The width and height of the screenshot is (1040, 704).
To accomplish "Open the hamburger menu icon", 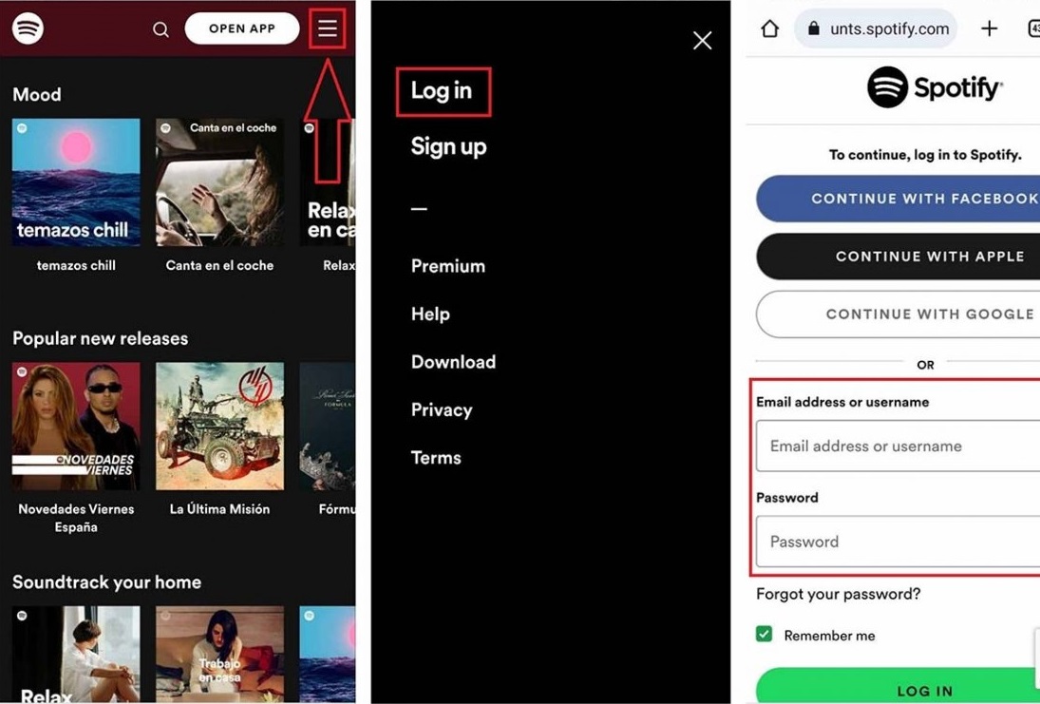I will pos(328,29).
